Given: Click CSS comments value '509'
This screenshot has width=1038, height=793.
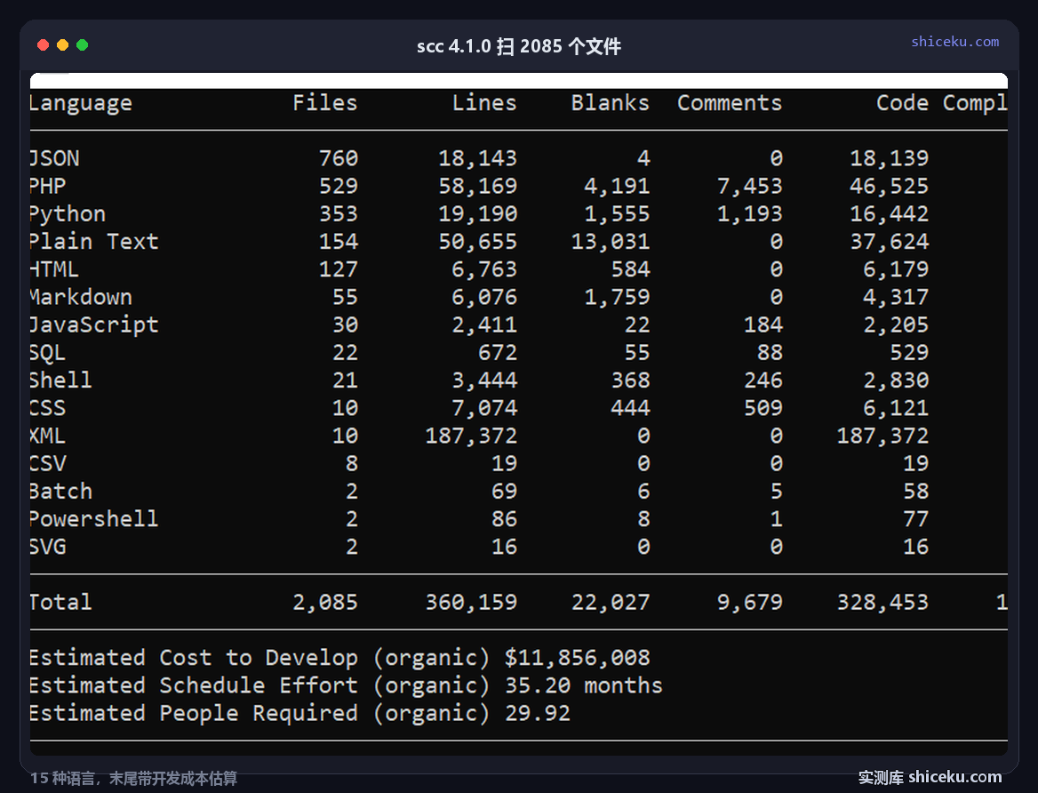Looking at the screenshot, I should [x=763, y=408].
